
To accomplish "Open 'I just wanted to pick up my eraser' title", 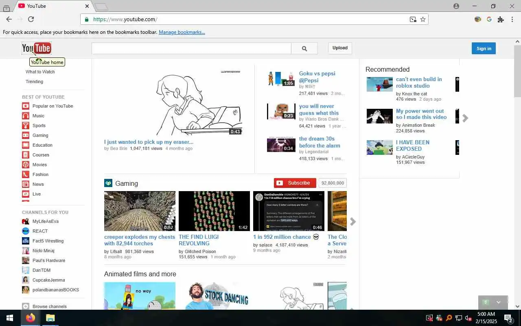I will point(149,142).
